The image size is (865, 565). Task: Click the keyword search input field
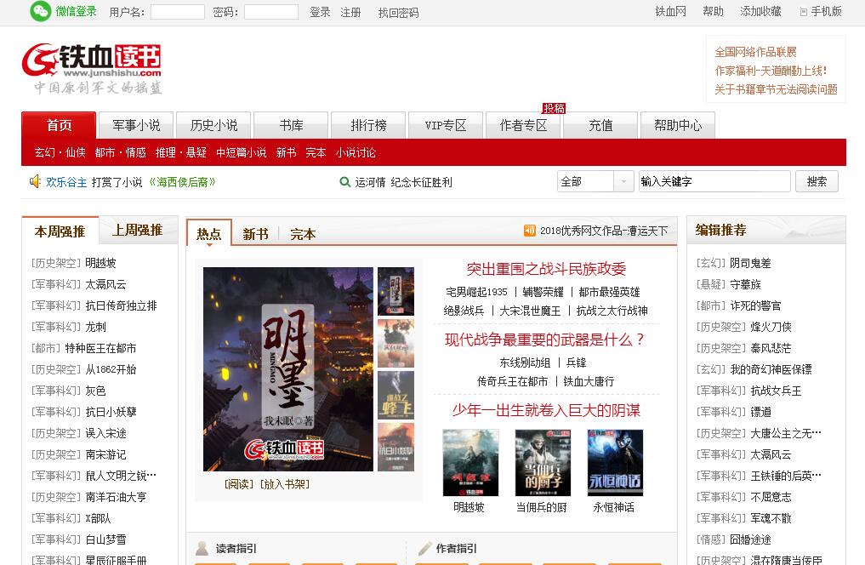(714, 181)
